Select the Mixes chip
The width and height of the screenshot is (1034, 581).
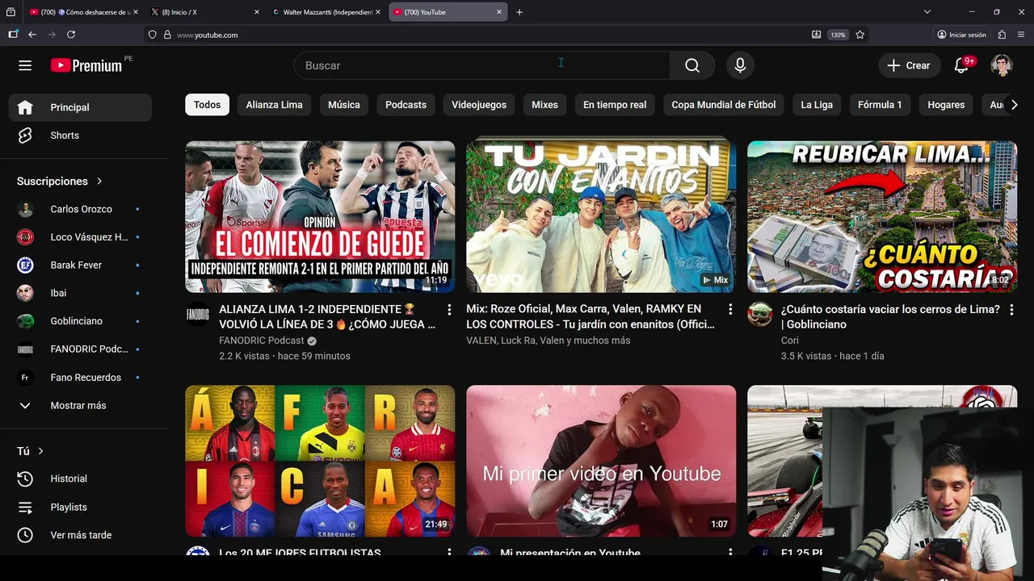click(x=544, y=105)
